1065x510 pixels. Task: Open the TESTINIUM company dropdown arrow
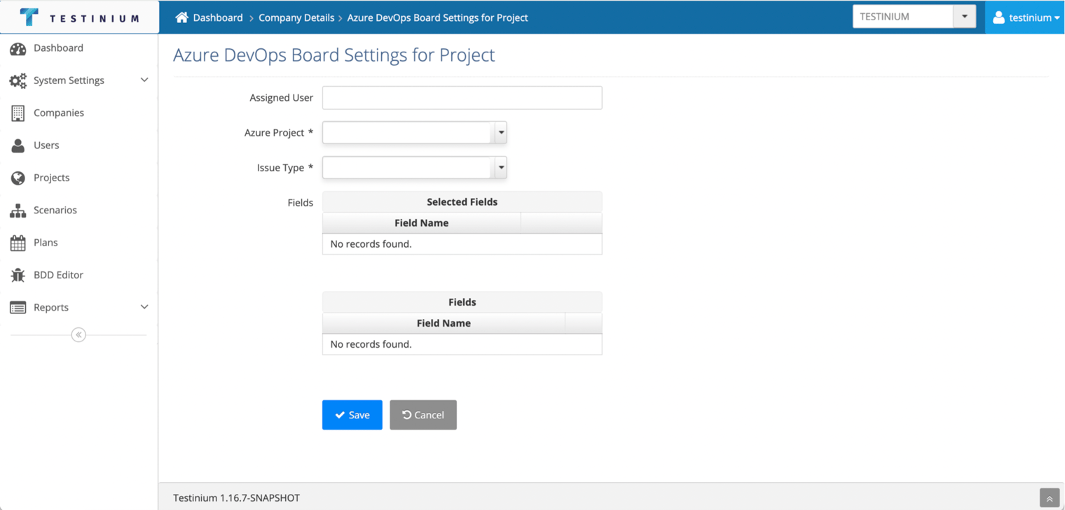coord(965,17)
